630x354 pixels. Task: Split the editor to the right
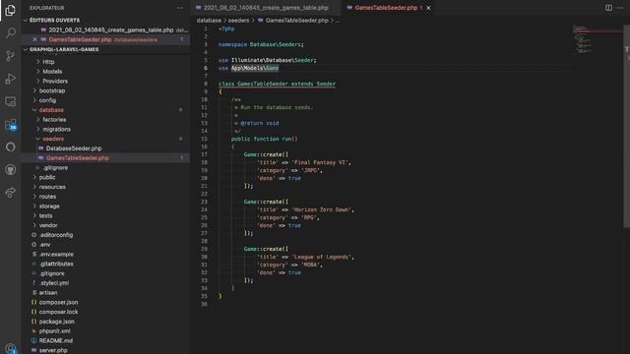point(608,8)
